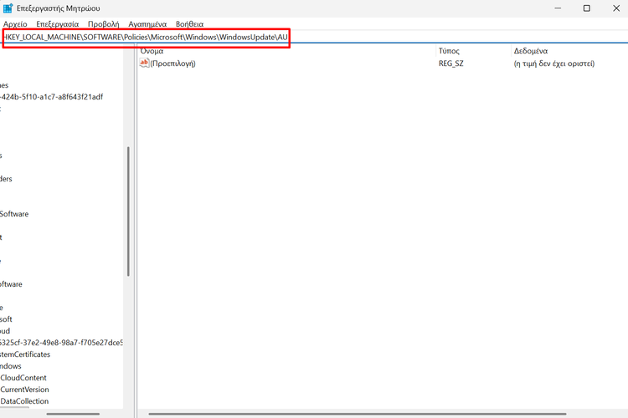The width and height of the screenshot is (628, 418).
Task: Select the tree key ending in a8f643f21adf
Action: click(52, 97)
